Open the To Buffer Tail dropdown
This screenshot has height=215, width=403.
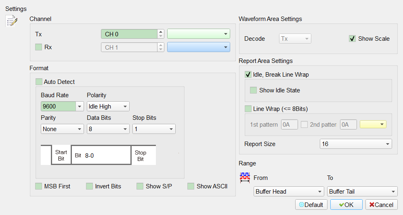coord(362,191)
